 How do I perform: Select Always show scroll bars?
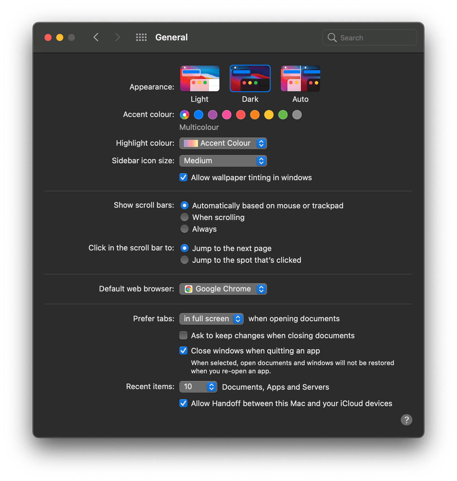pos(185,229)
